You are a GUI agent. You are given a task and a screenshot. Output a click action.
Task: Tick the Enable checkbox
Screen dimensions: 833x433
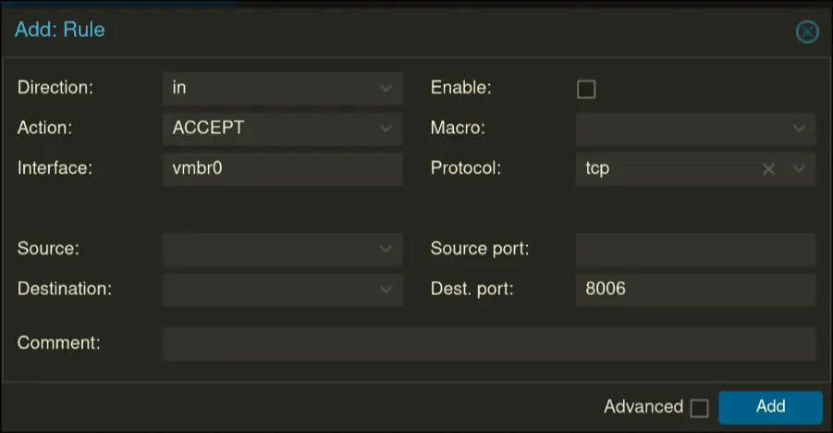click(586, 89)
